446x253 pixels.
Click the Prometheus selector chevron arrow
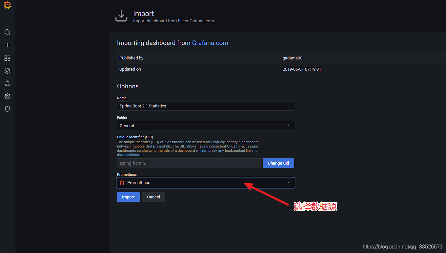pos(289,183)
